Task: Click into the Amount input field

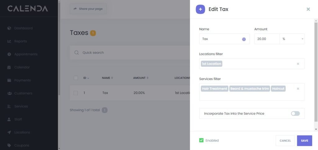Action: pos(266,39)
